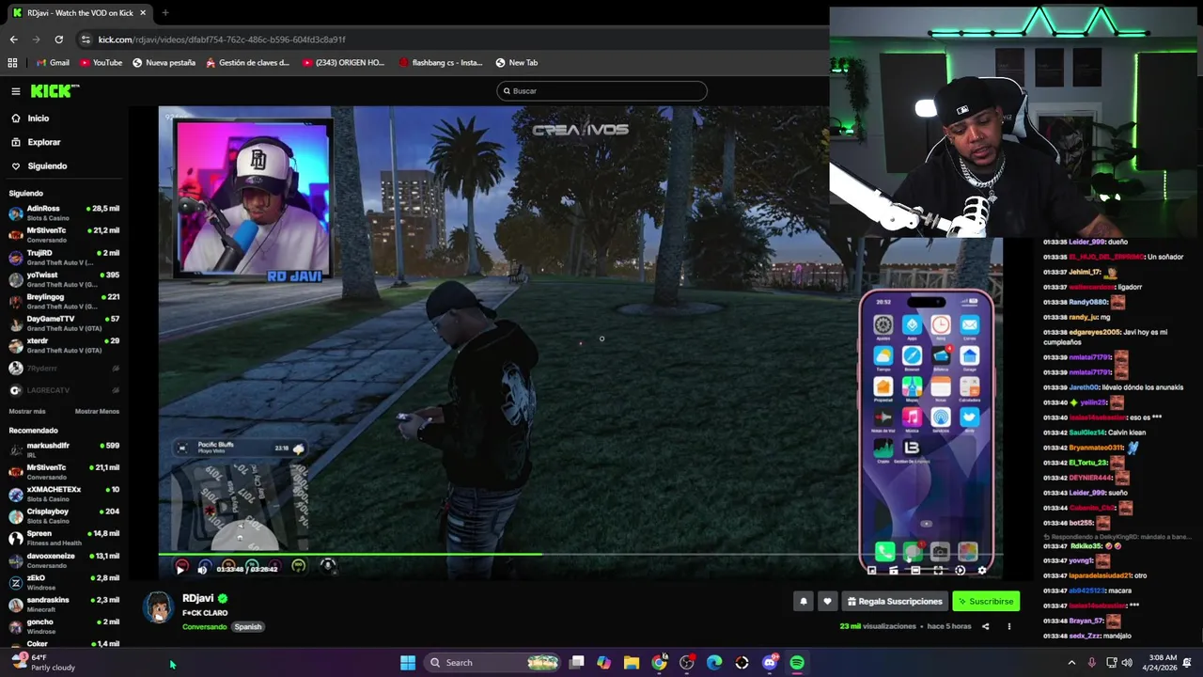Click the Kick logo
The width and height of the screenshot is (1203, 677).
pos(55,91)
